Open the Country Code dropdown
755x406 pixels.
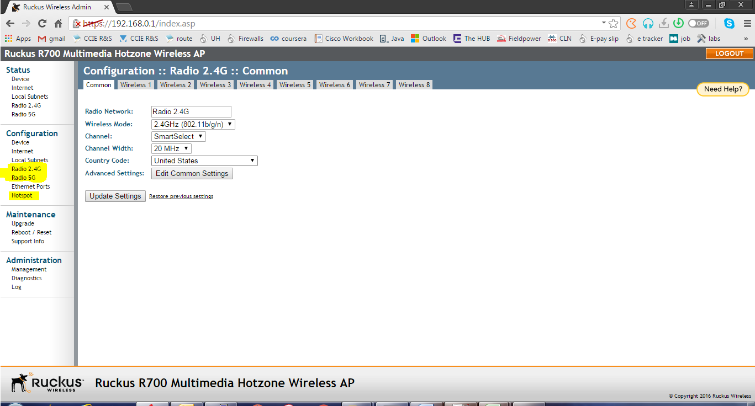(204, 160)
